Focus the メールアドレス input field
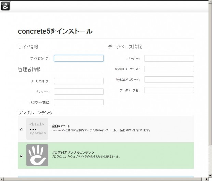This screenshot has width=212, height=181. click(x=79, y=81)
